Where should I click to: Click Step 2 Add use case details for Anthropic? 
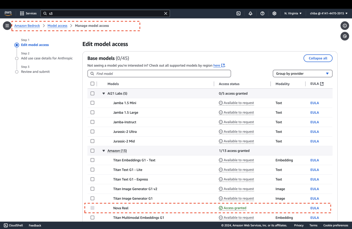coord(47,58)
